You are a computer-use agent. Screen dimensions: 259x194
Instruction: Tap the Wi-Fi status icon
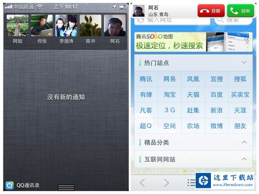click(40, 7)
